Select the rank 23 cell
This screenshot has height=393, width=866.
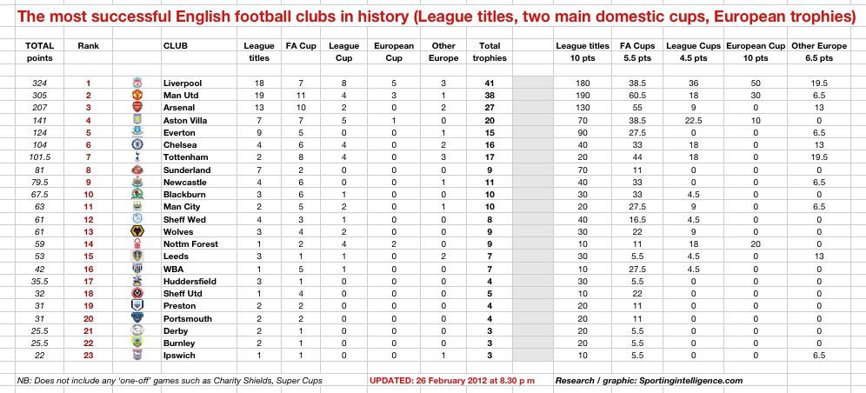pos(89,356)
